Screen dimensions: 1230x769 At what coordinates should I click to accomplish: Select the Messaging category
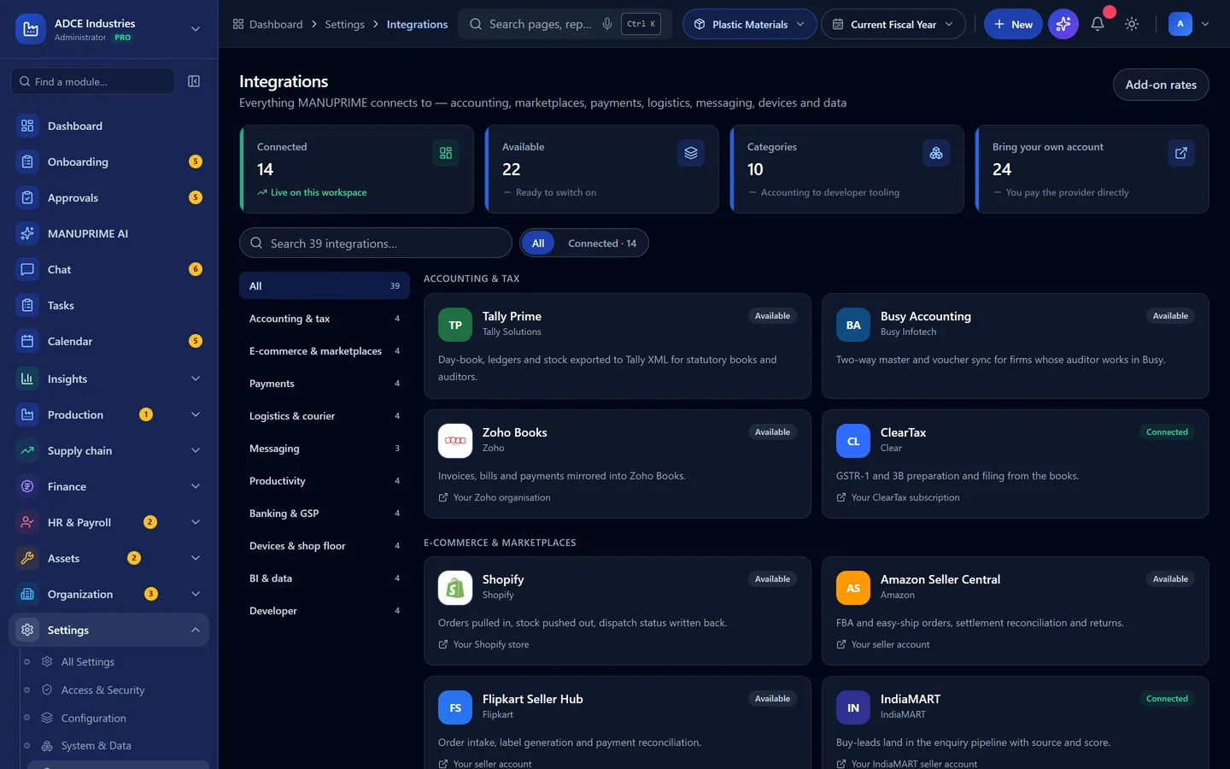[x=325, y=449]
